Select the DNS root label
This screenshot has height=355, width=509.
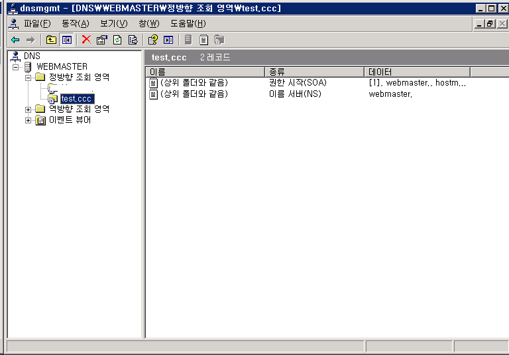pyautogui.click(x=32, y=56)
